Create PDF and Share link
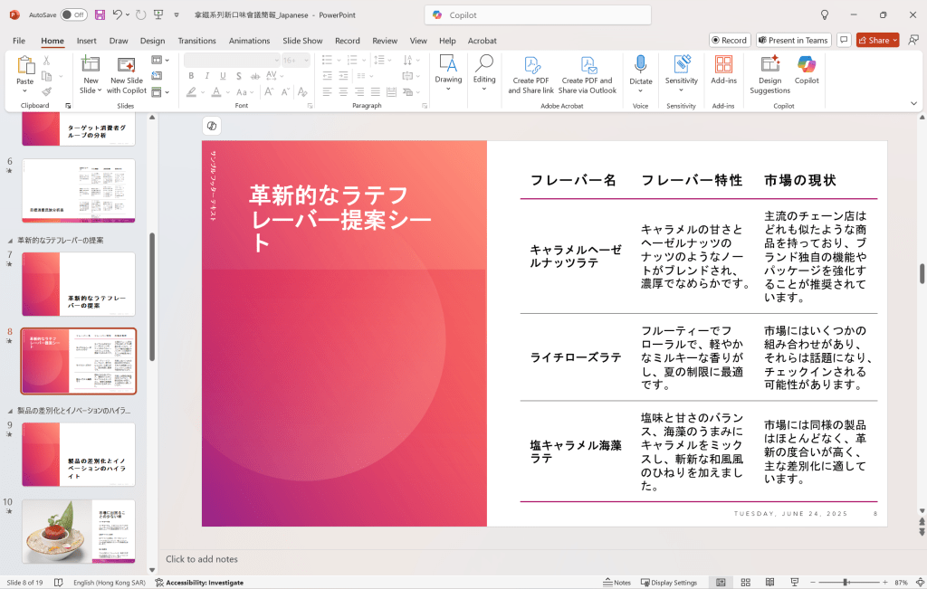The image size is (927, 589). tap(530, 75)
